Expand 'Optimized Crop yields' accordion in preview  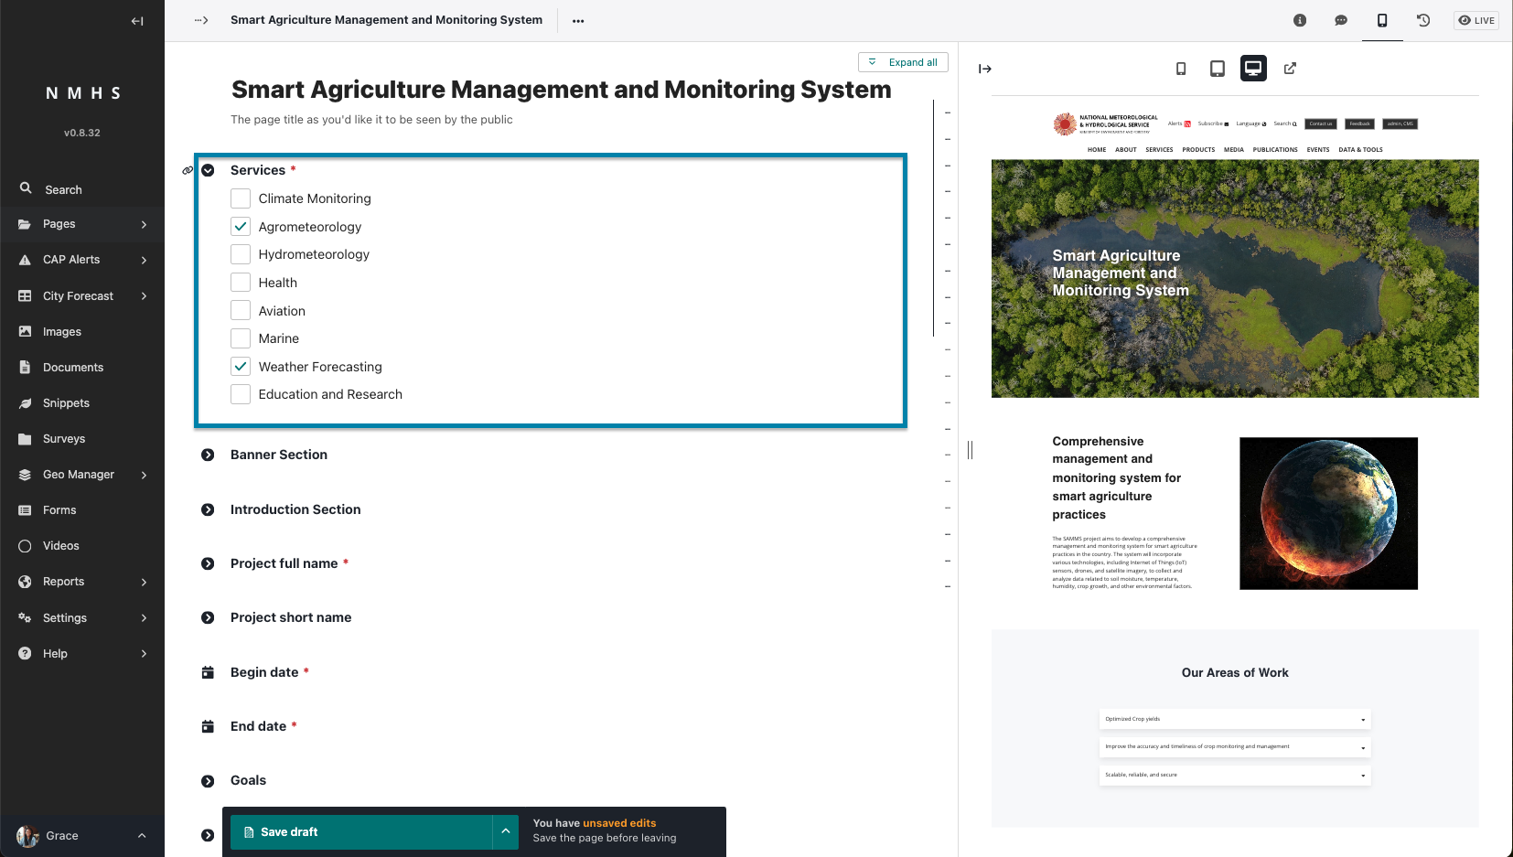coord(1235,719)
